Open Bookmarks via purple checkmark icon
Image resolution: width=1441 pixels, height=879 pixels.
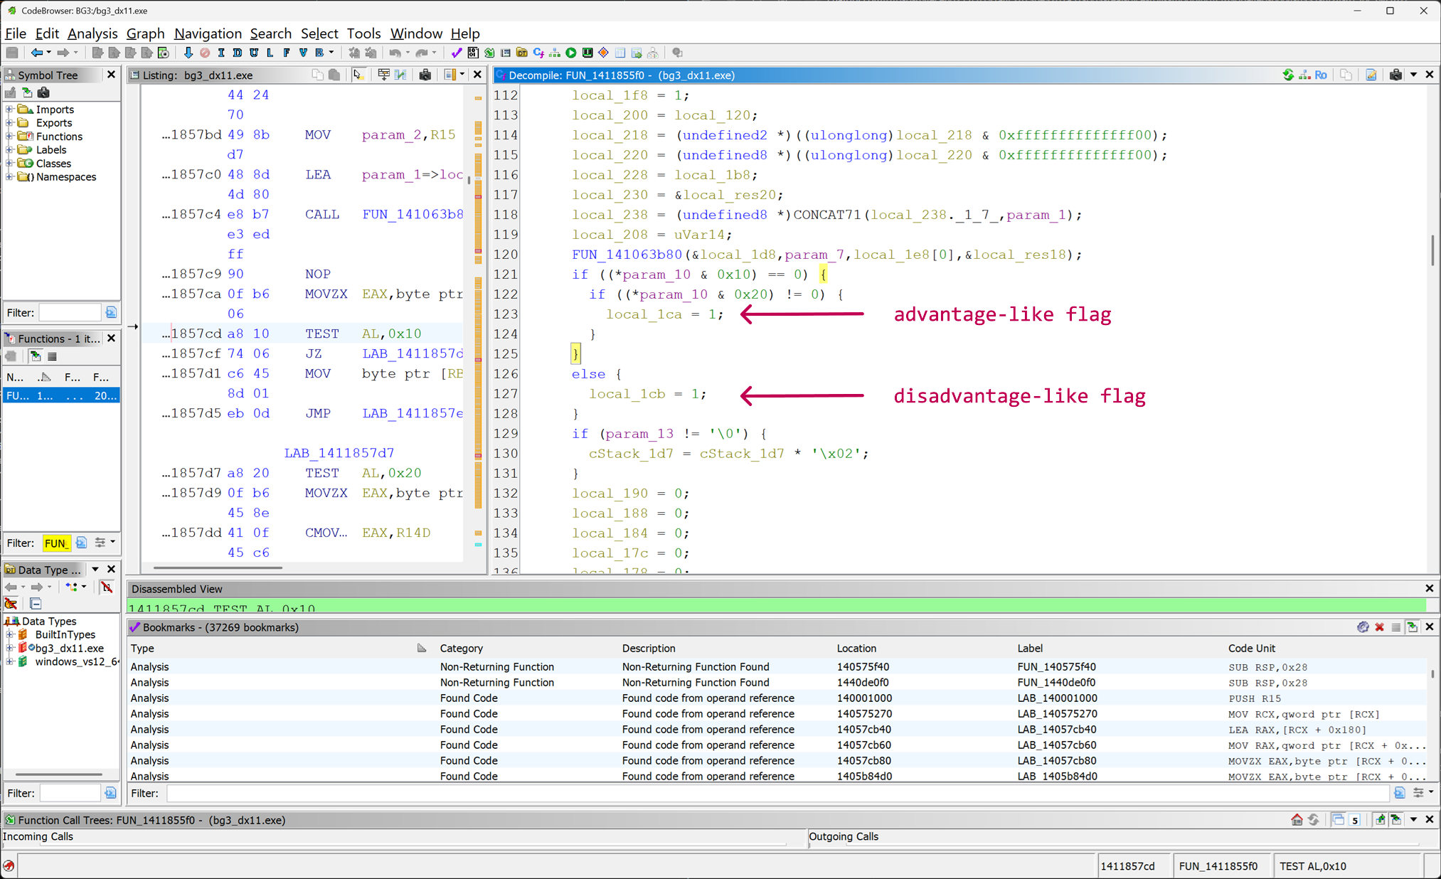click(457, 53)
